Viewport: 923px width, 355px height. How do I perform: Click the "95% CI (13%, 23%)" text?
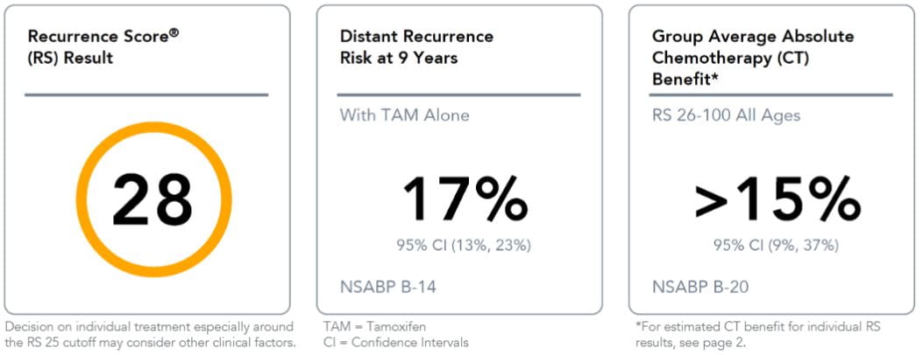tap(464, 244)
